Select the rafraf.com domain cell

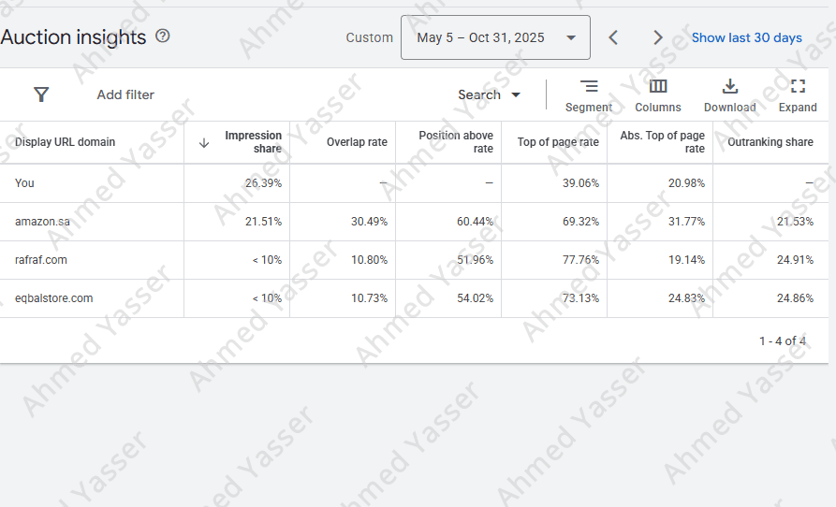(x=41, y=260)
